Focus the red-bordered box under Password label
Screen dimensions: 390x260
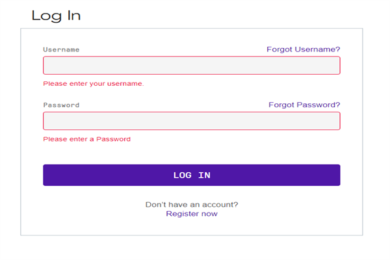click(191, 121)
